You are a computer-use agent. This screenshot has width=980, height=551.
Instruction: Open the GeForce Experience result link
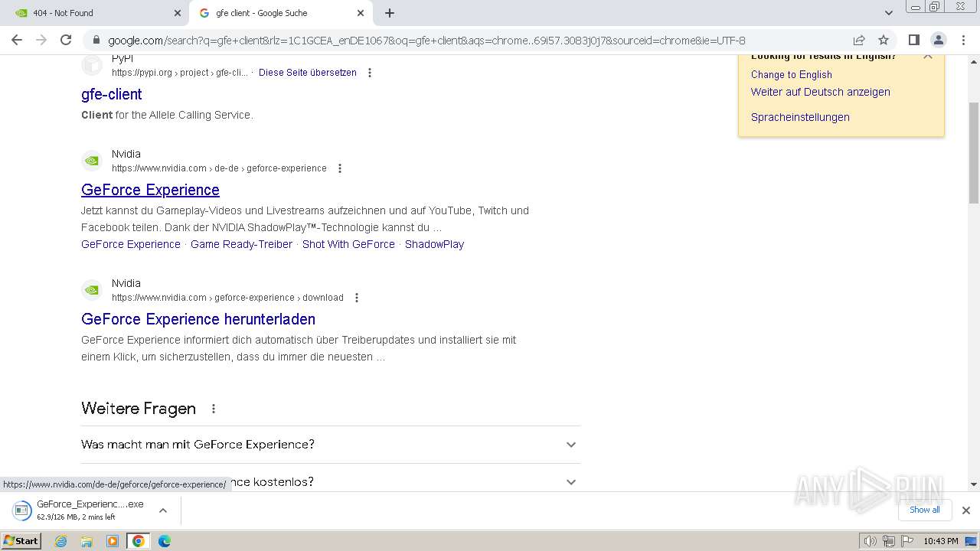click(x=150, y=190)
